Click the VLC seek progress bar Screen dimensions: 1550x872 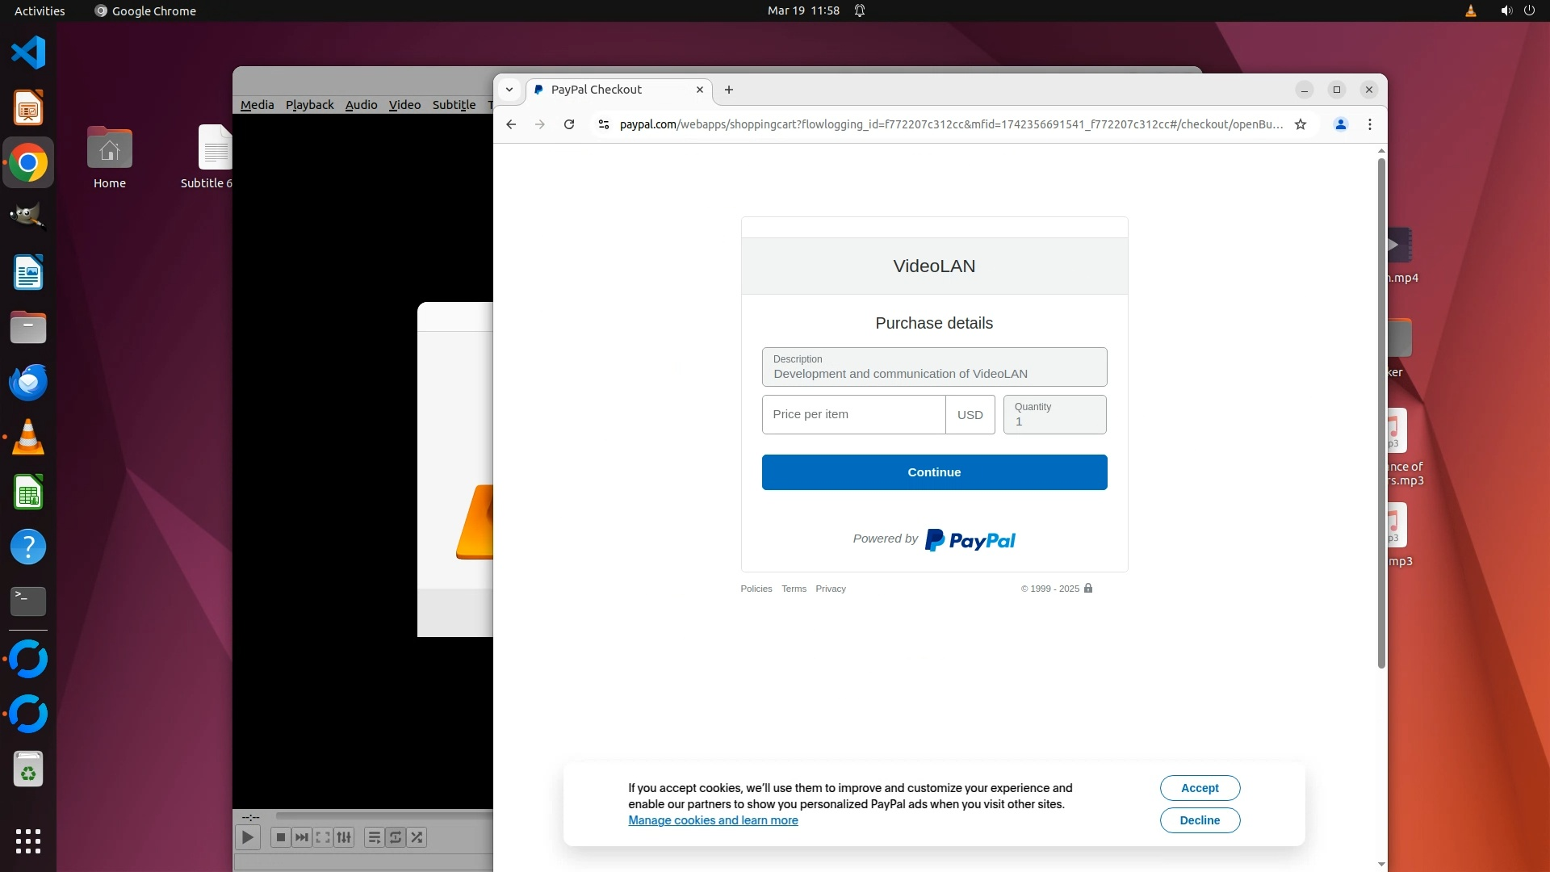click(383, 816)
